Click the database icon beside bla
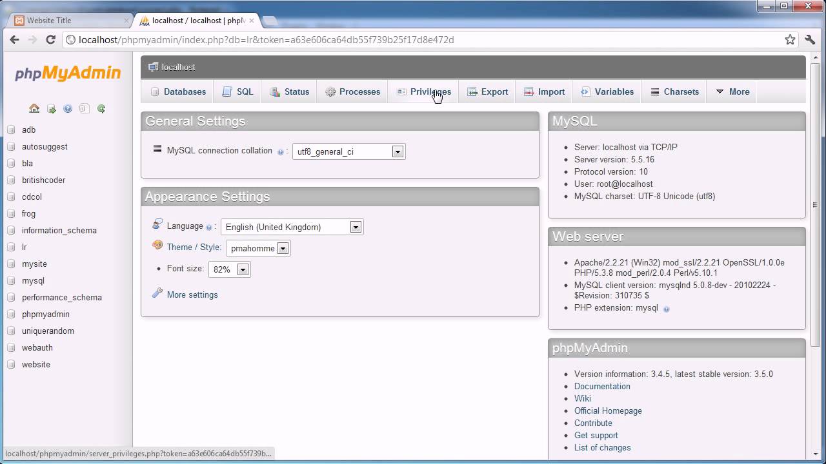Viewport: 826px width, 464px height. (x=11, y=164)
